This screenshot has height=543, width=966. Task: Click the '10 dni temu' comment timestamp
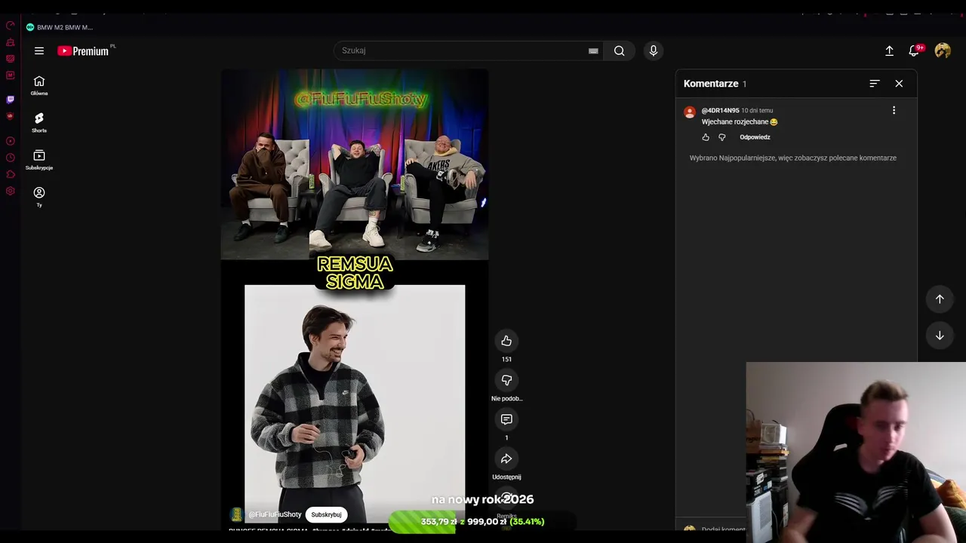coord(757,110)
